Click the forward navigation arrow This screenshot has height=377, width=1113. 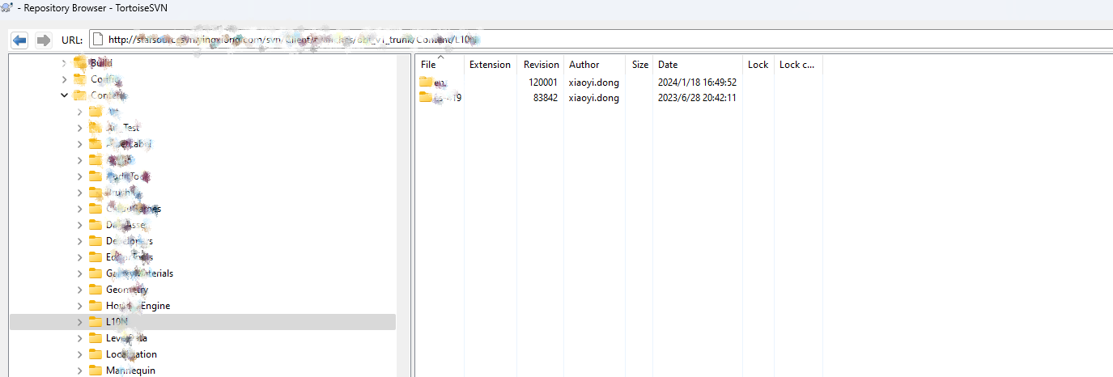coord(44,40)
